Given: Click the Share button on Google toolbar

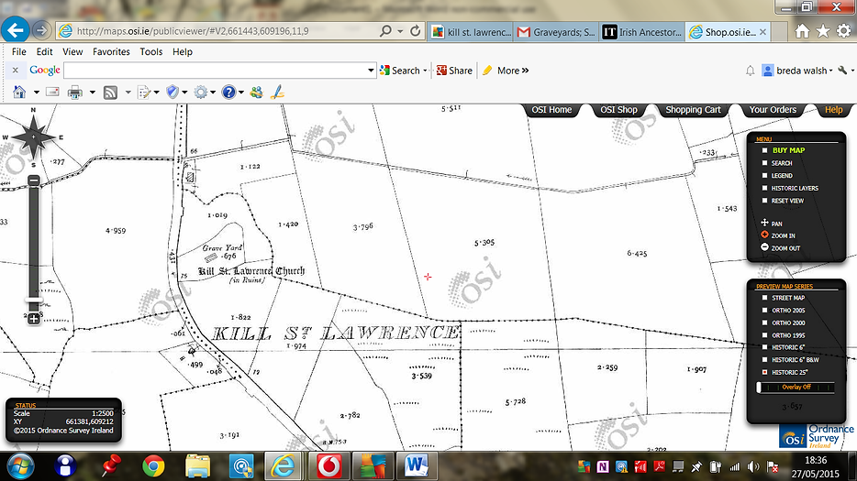Looking at the screenshot, I should [454, 71].
